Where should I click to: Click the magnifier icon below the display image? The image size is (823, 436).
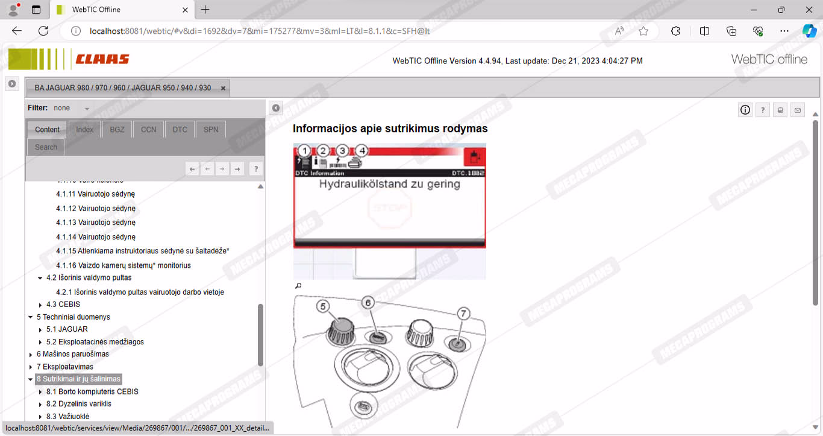pos(298,286)
